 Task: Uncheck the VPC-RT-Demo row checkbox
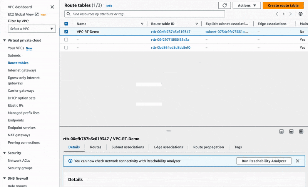tap(66, 32)
